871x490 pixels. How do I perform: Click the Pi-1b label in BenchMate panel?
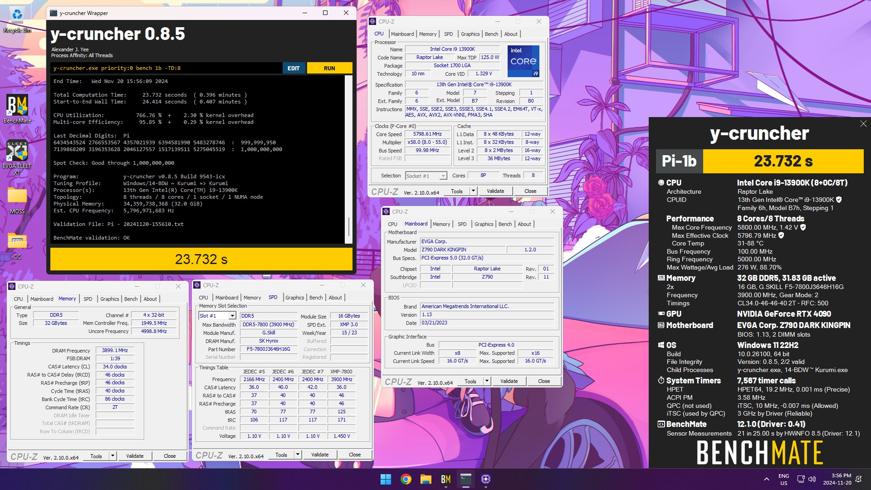click(x=679, y=161)
